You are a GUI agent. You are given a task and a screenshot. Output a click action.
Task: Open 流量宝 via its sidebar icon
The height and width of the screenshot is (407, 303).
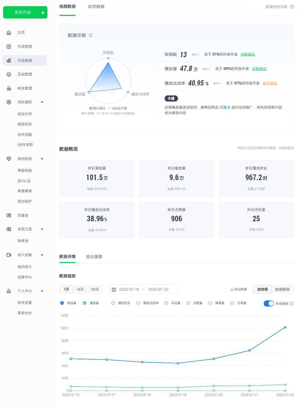click(9, 215)
